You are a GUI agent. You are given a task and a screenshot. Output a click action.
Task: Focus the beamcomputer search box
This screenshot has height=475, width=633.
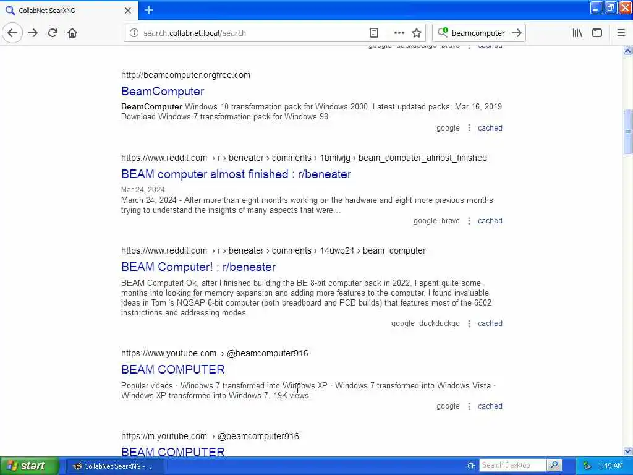pos(478,33)
